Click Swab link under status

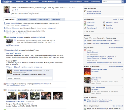point(16,10)
